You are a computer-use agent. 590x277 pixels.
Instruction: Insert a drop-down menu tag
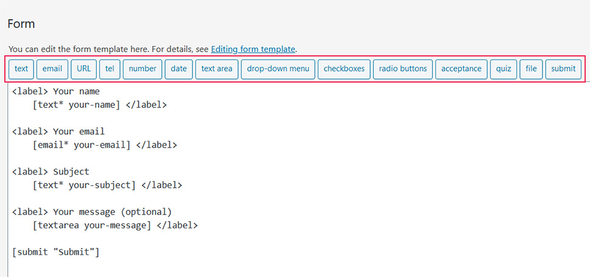[x=278, y=69]
